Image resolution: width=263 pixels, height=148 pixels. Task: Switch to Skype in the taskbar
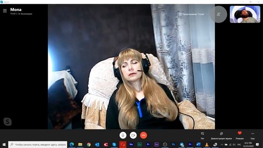click(x=114, y=144)
